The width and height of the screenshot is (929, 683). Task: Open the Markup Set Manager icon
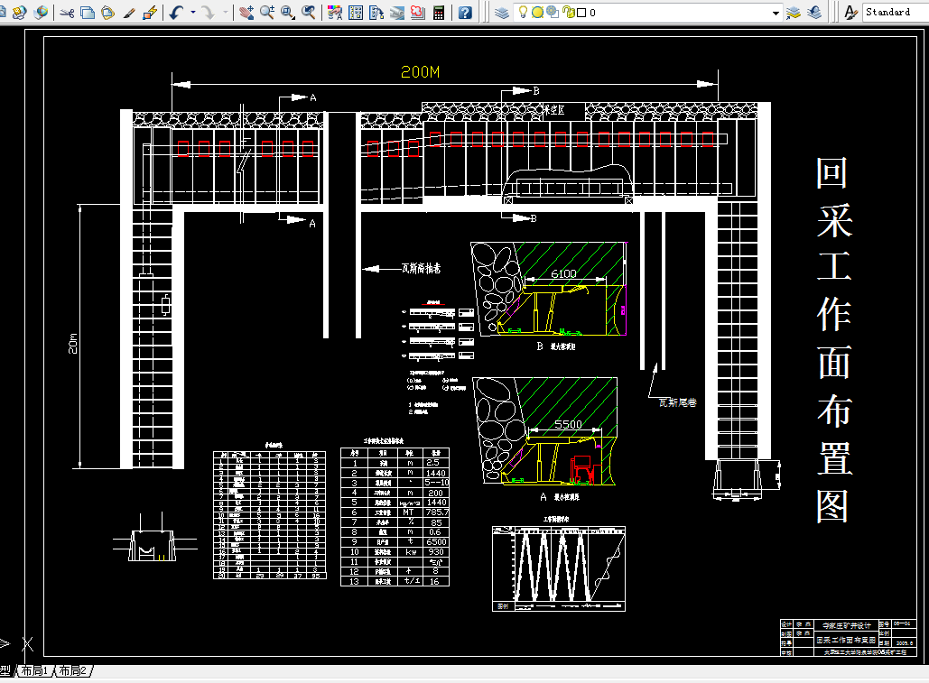418,13
